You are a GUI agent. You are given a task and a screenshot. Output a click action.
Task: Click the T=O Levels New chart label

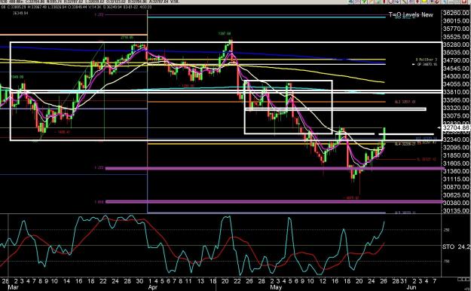point(411,14)
